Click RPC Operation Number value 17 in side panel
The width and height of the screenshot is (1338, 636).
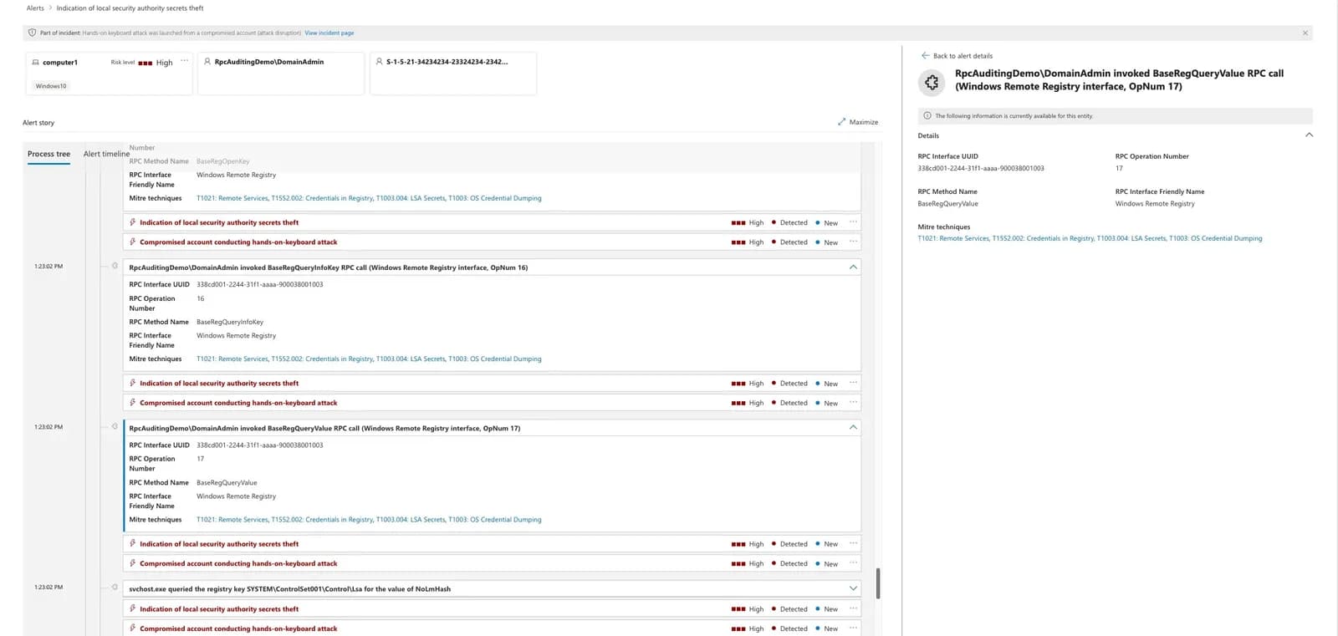[1119, 168]
